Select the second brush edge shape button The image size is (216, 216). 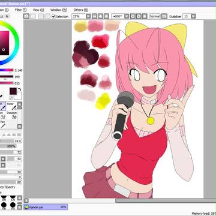pos(9,135)
